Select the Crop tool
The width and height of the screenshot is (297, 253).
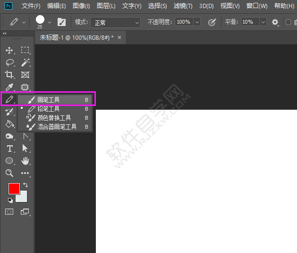click(9, 75)
